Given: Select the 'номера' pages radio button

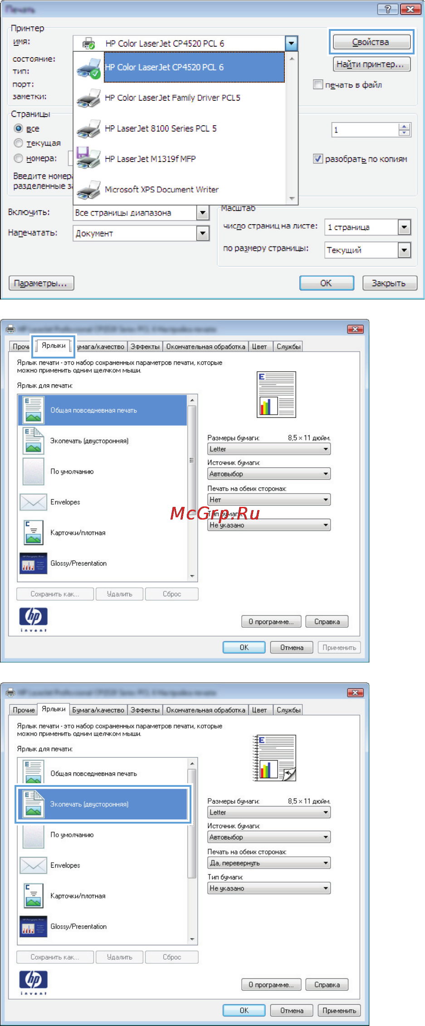Looking at the screenshot, I should point(19,158).
